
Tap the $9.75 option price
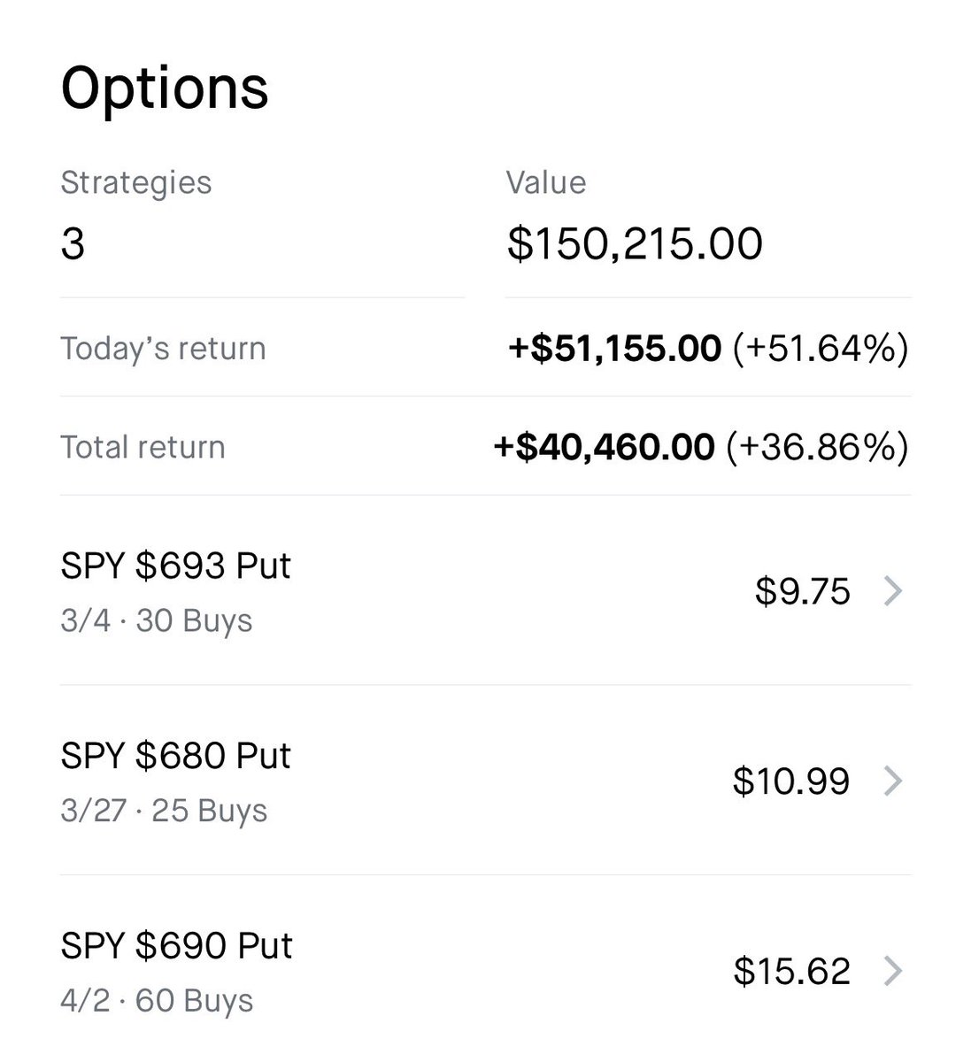pos(802,591)
